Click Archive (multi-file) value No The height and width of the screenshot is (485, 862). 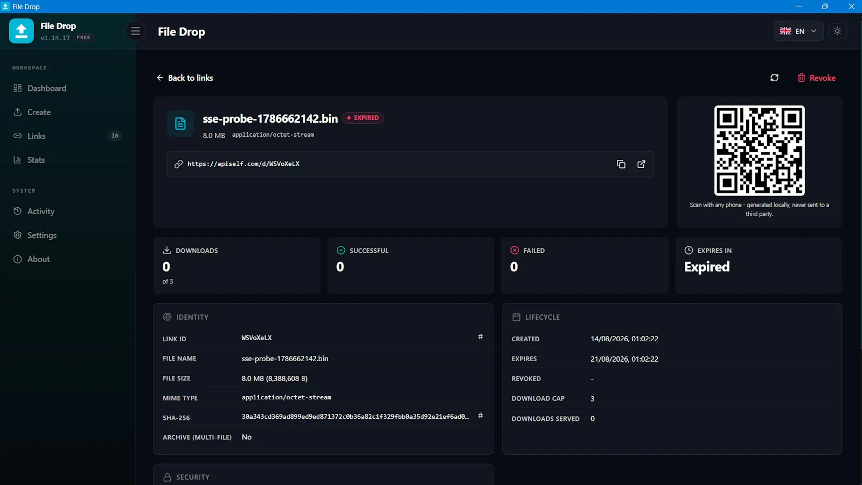click(x=246, y=437)
